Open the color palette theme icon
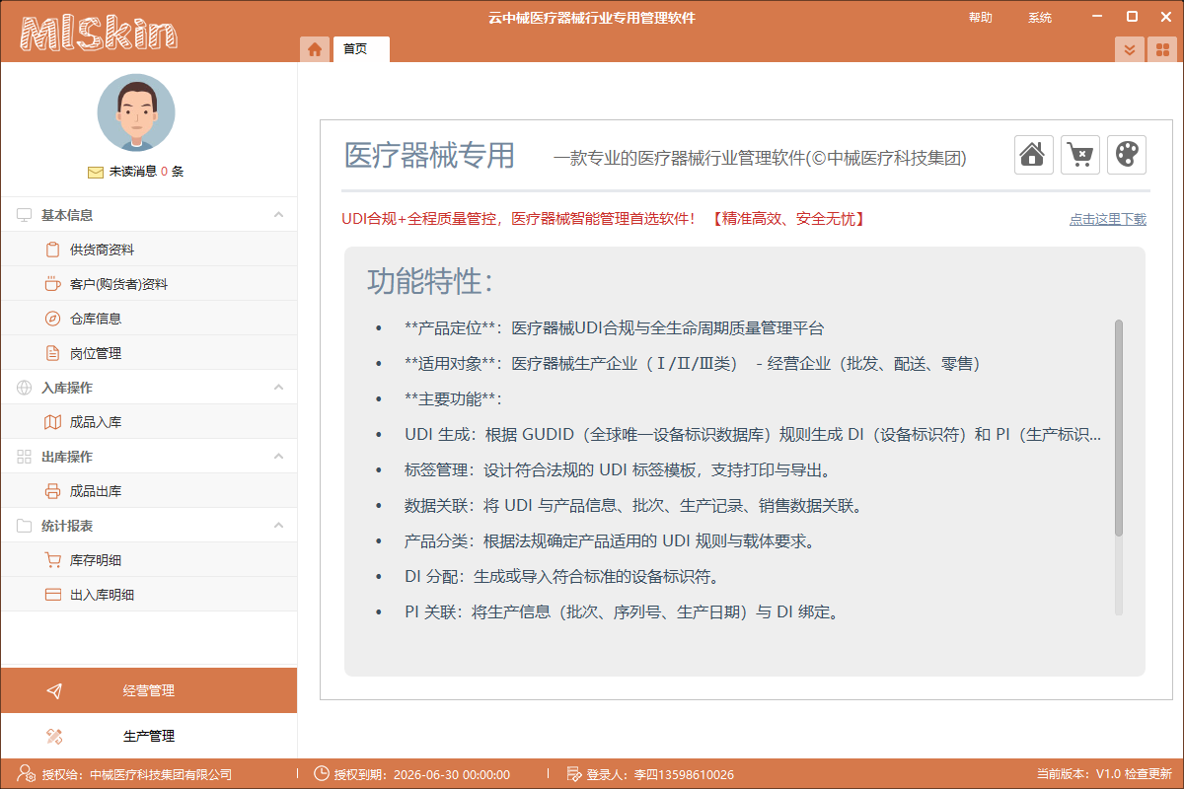1184x789 pixels. click(1126, 155)
